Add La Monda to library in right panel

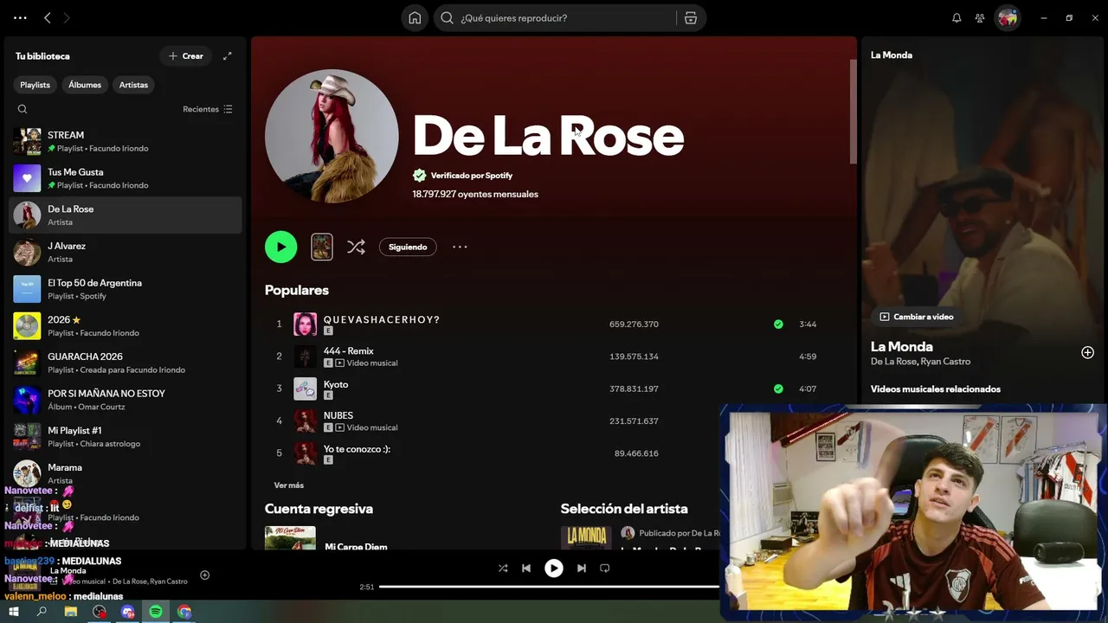tap(1088, 352)
